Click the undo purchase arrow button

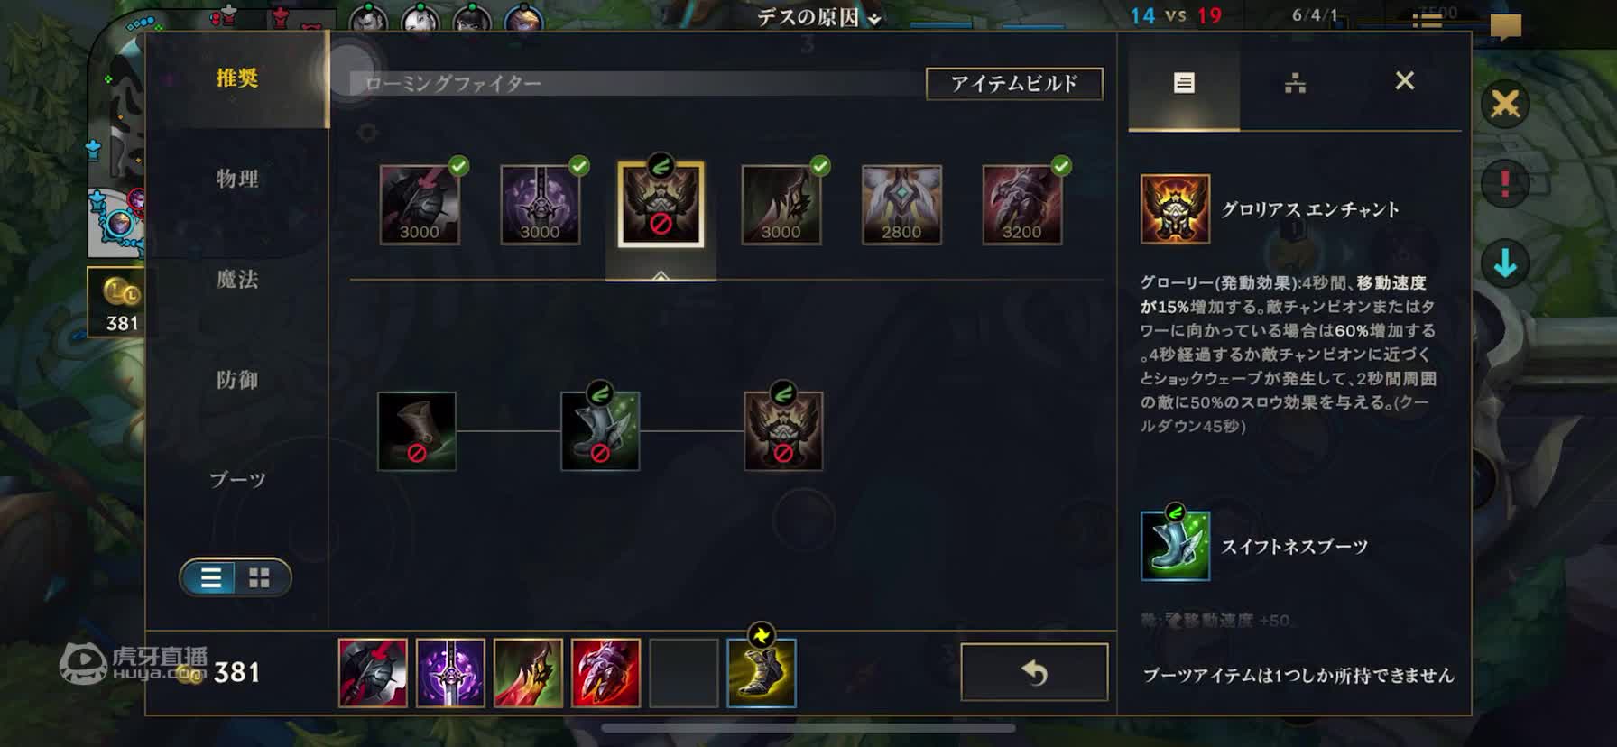[1034, 672]
